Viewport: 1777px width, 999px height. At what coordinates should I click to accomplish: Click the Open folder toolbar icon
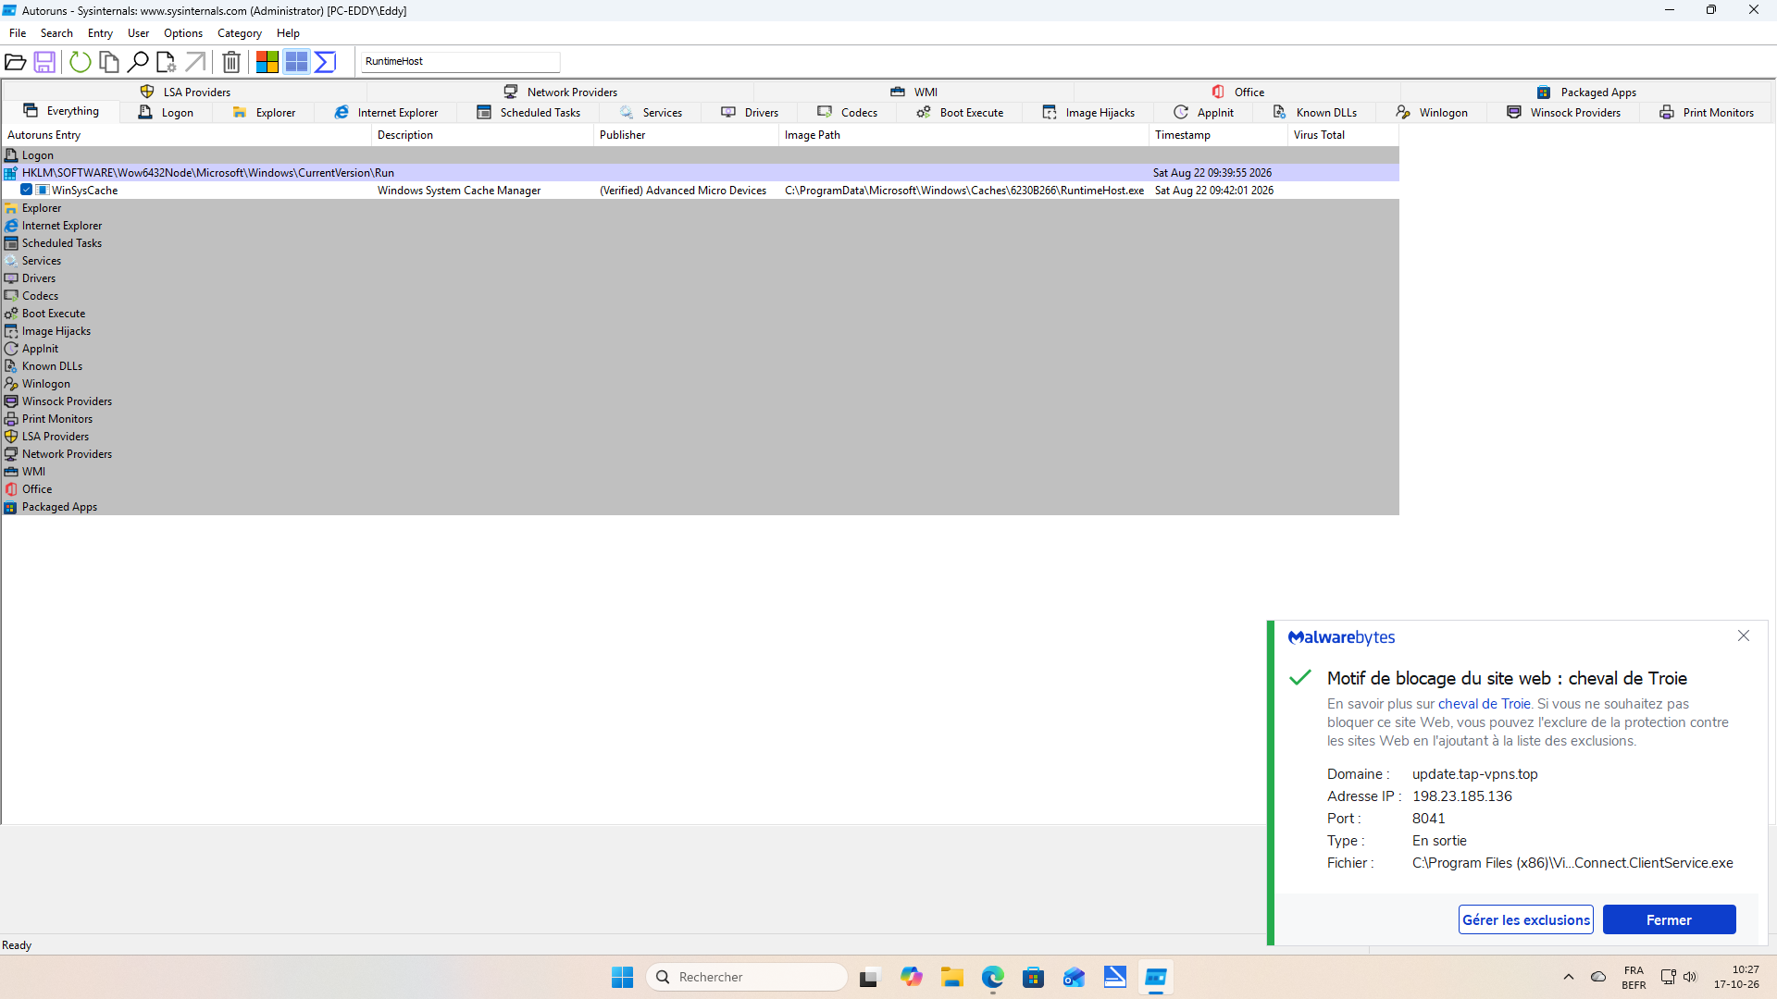(16, 62)
